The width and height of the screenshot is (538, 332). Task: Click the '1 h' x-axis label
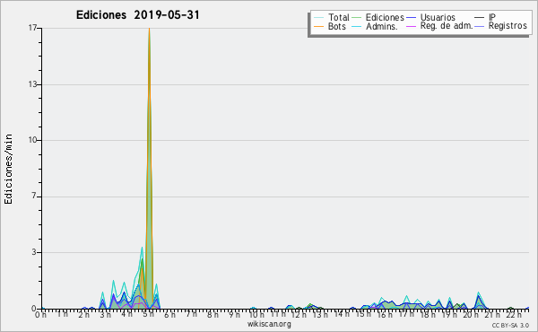point(63,314)
